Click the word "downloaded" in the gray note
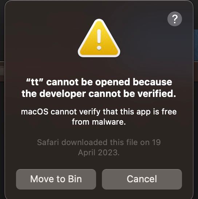 (x=84, y=142)
